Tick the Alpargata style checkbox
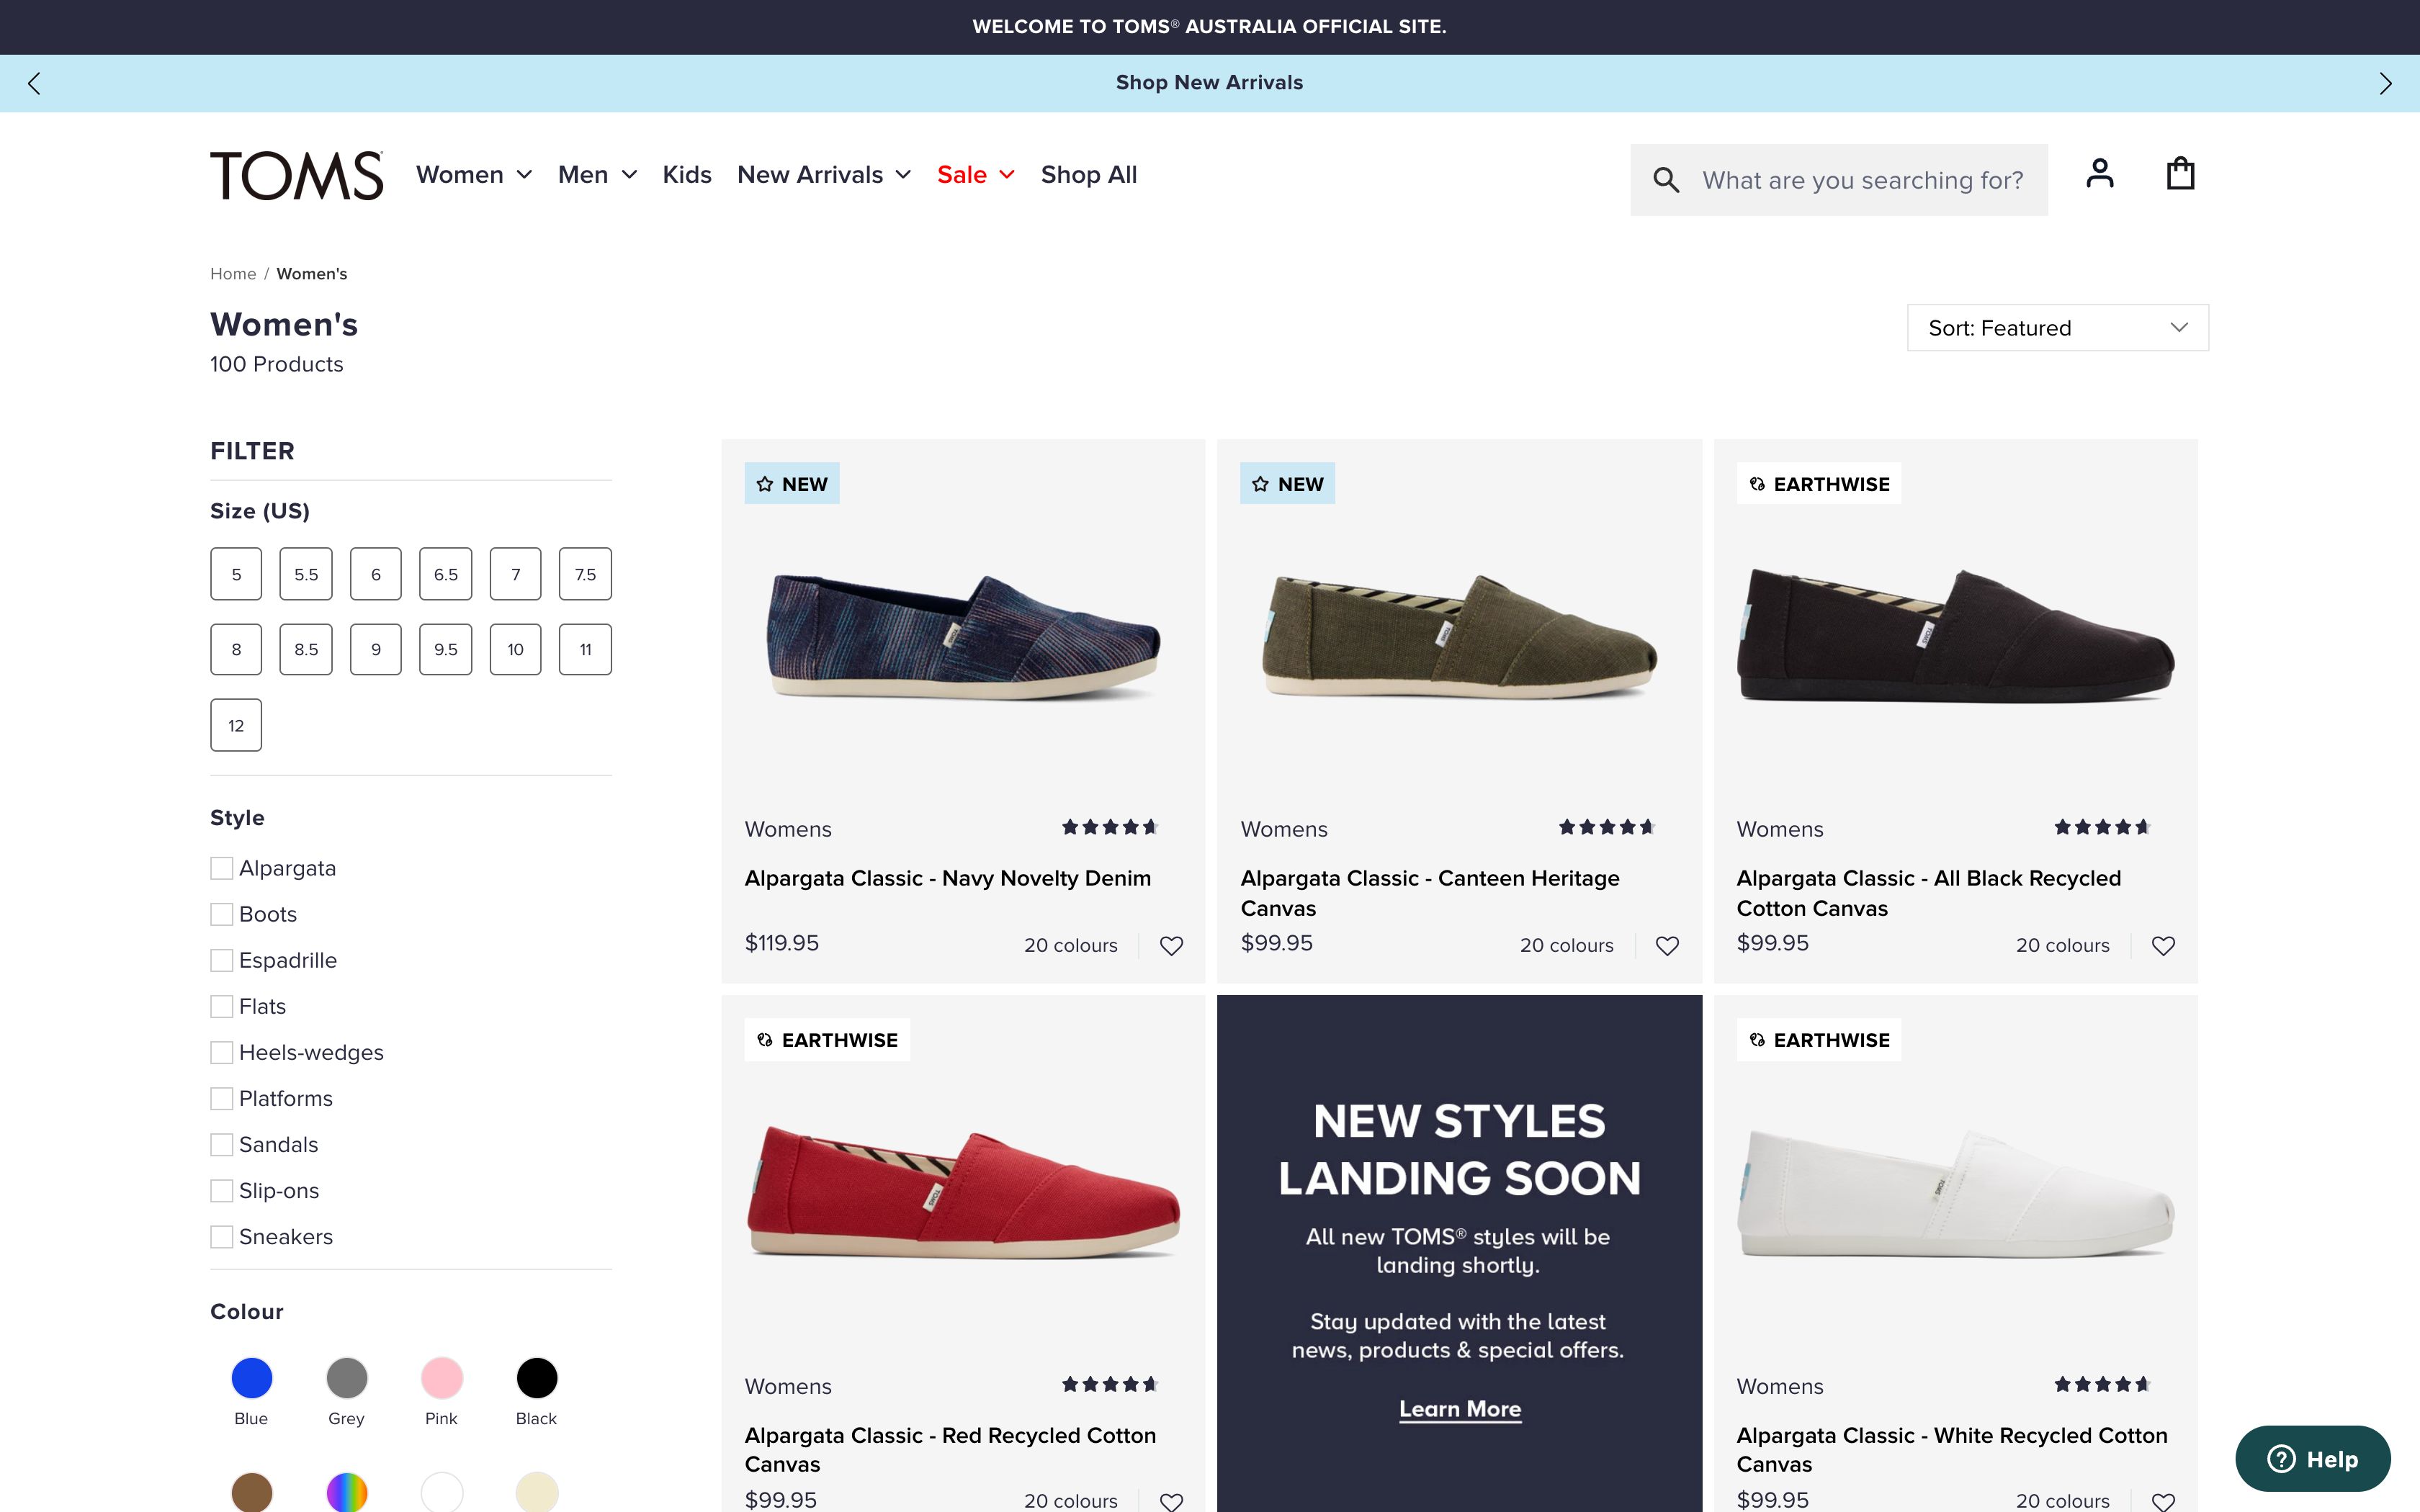Screen dimensions: 2420x1512 coord(222,868)
